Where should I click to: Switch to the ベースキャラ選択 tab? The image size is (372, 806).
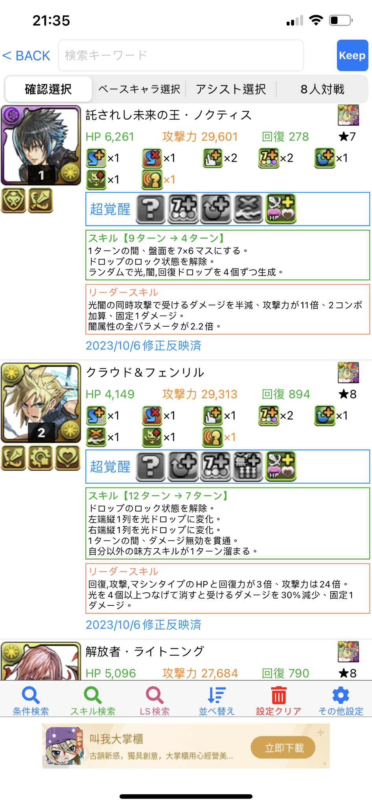click(139, 89)
